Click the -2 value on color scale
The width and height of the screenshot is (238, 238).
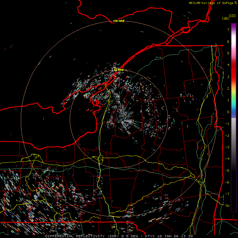click(x=227, y=136)
